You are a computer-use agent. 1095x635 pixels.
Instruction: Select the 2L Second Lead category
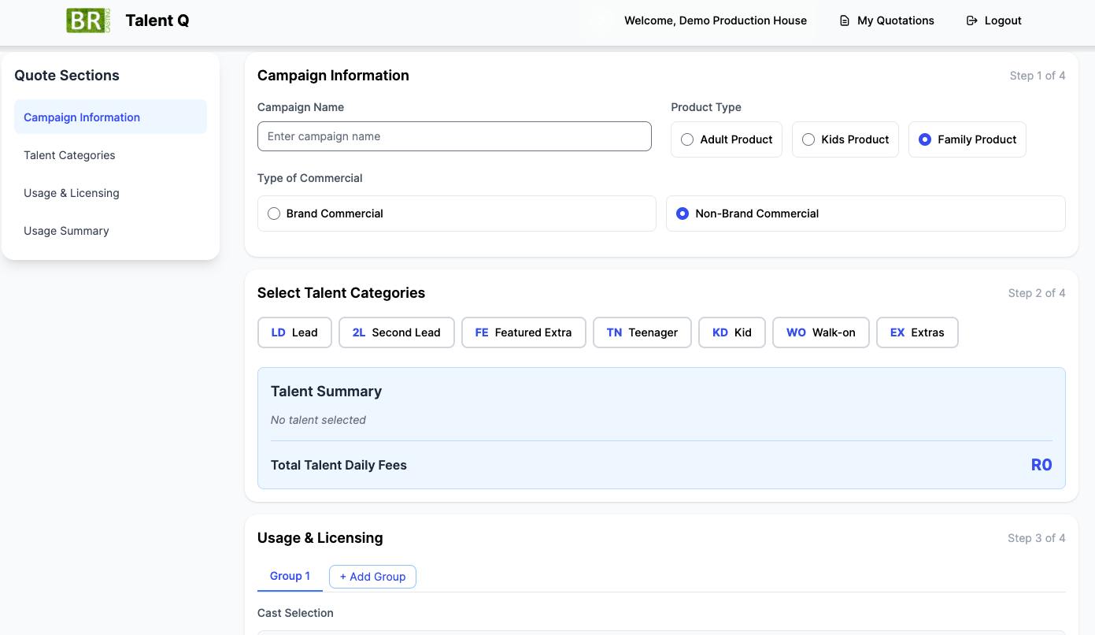(x=396, y=332)
